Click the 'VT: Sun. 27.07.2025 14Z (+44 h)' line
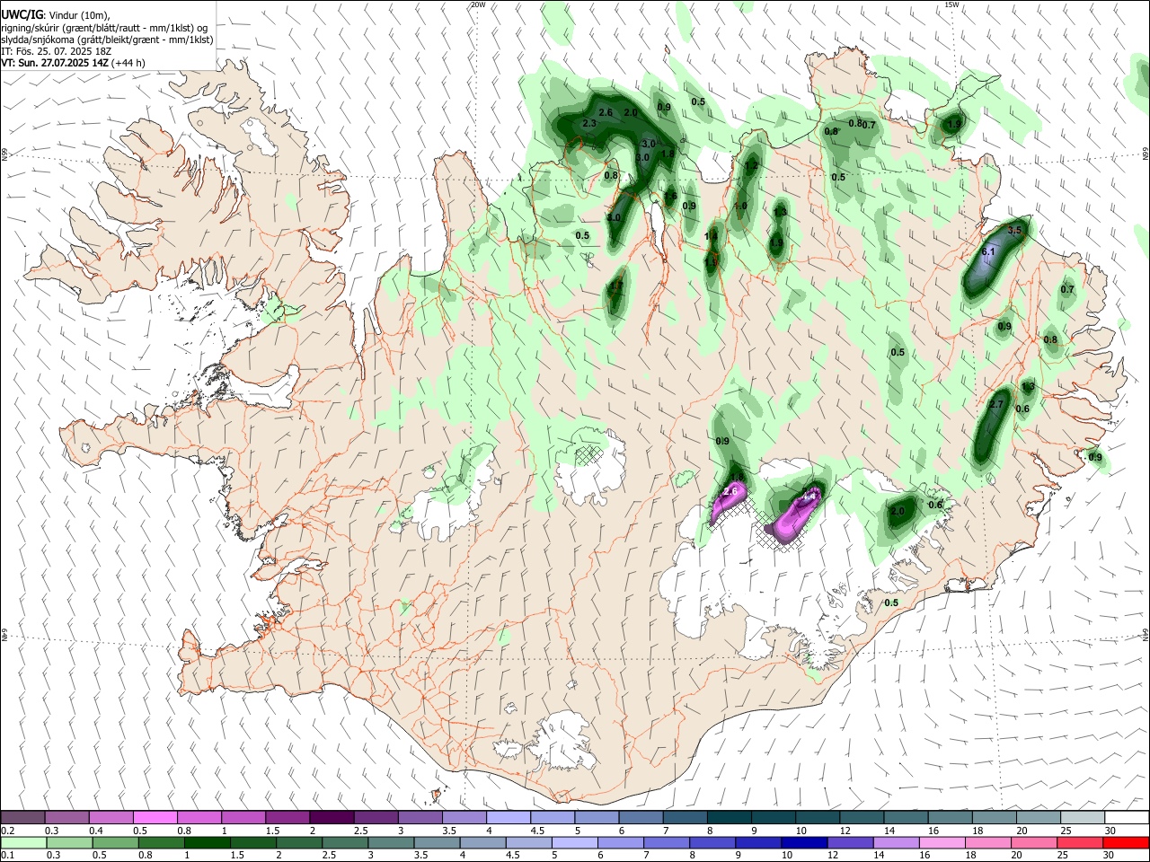 pyautogui.click(x=73, y=63)
